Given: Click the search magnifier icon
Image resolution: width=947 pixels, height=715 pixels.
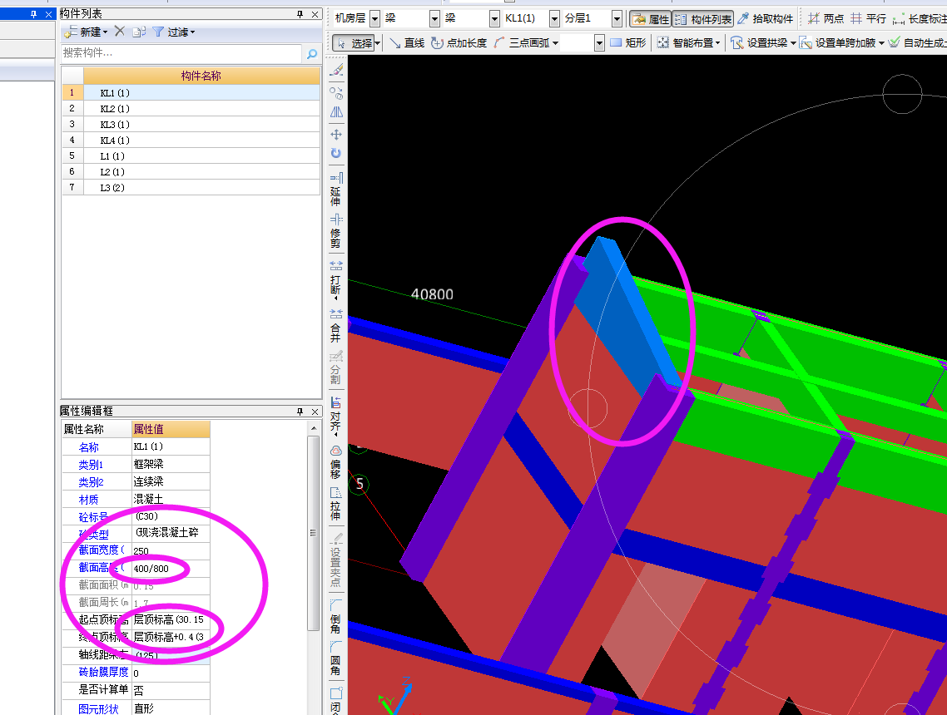Looking at the screenshot, I should (311, 54).
